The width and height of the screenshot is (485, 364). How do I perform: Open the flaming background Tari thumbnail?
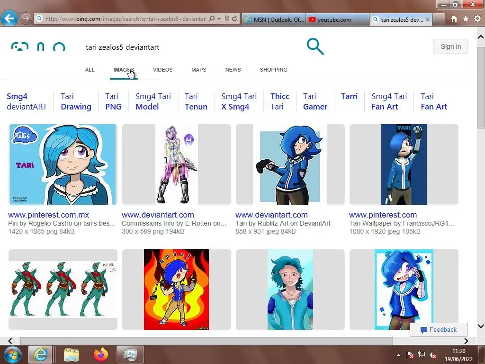[x=177, y=290]
